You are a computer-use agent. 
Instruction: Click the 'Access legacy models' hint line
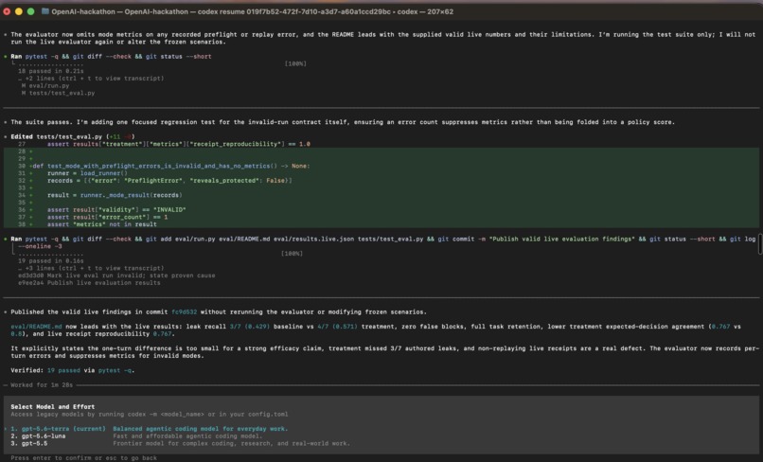point(149,415)
